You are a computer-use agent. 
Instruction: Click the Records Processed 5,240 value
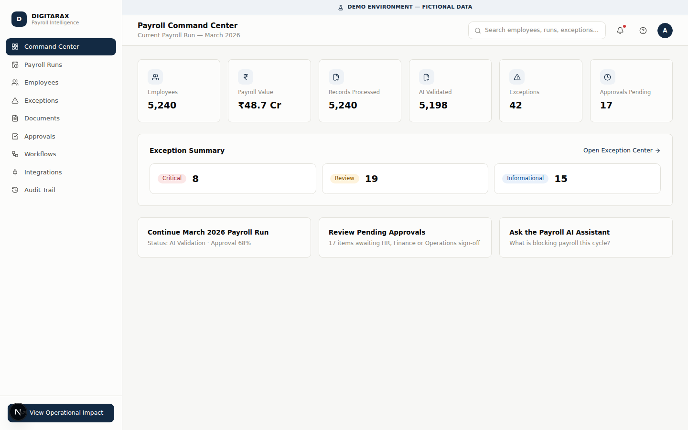click(x=343, y=105)
